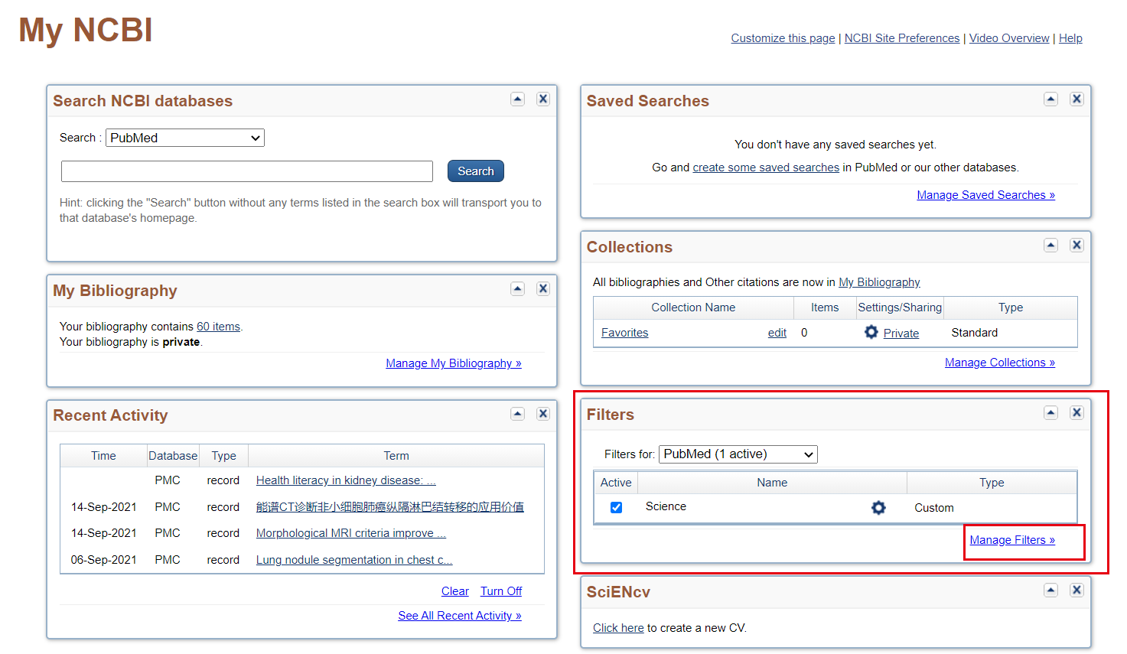Open NCBI Site Preferences
The height and width of the screenshot is (654, 1127).
point(901,37)
